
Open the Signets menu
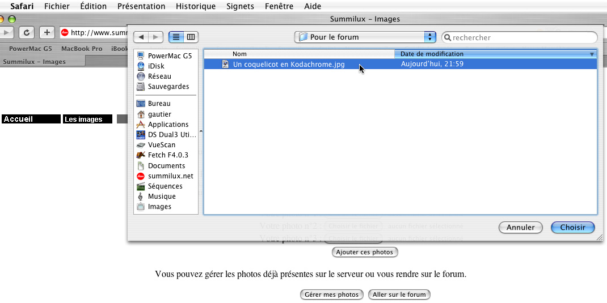coord(240,6)
